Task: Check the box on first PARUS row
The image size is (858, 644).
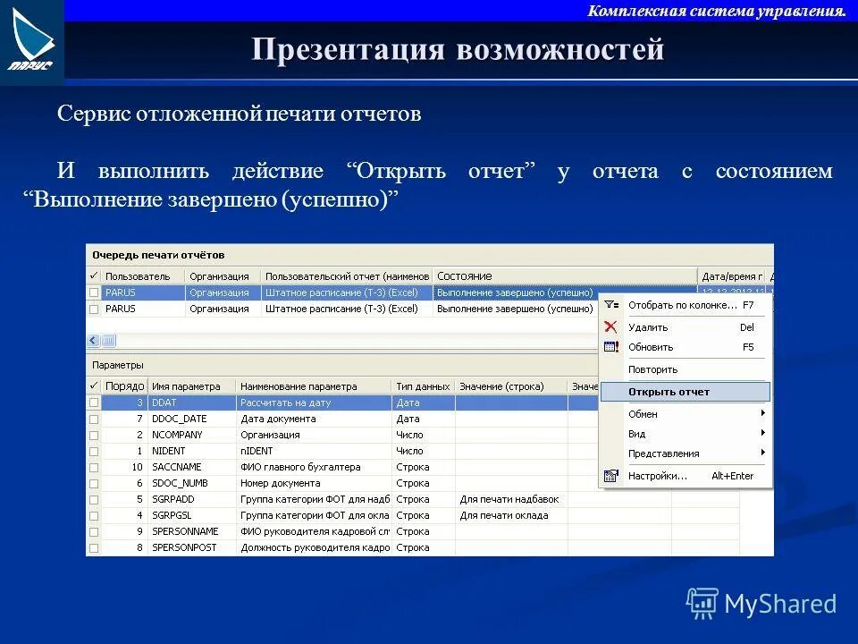Action: 92,292
